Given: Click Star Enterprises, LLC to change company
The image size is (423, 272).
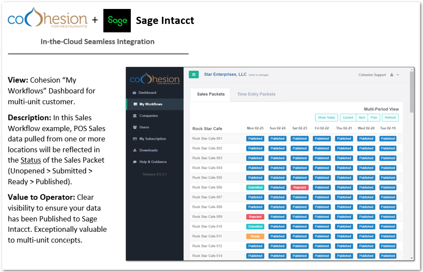Looking at the screenshot, I should click(x=225, y=74).
